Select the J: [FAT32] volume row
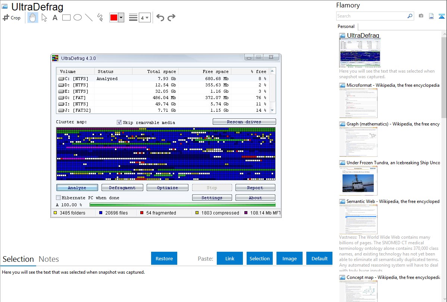Image resolution: width=447 pixels, height=302 pixels. pos(163,110)
